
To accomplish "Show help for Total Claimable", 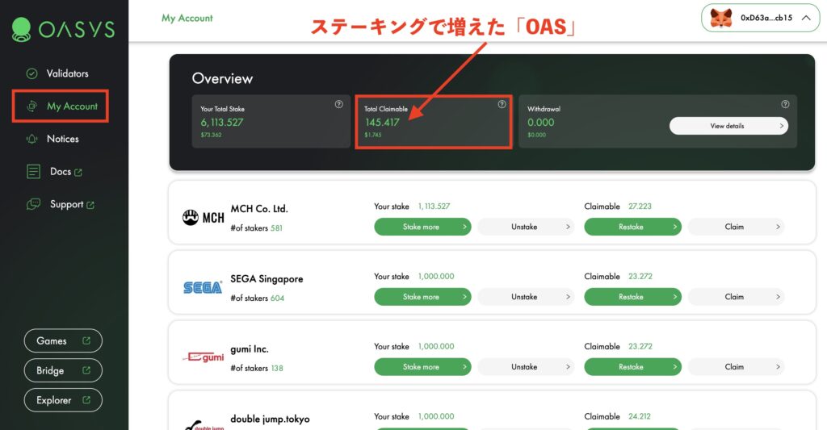I will click(x=502, y=104).
